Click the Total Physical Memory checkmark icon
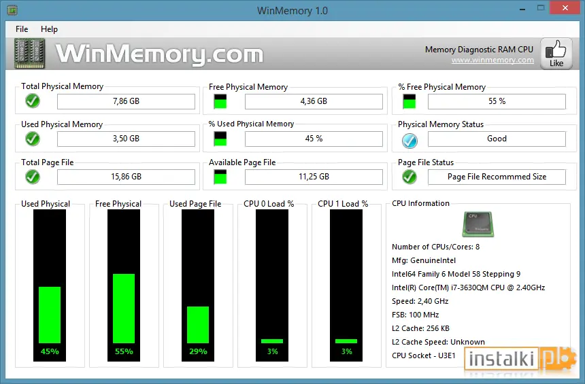Viewport: 585px width, 384px height. pyautogui.click(x=33, y=101)
